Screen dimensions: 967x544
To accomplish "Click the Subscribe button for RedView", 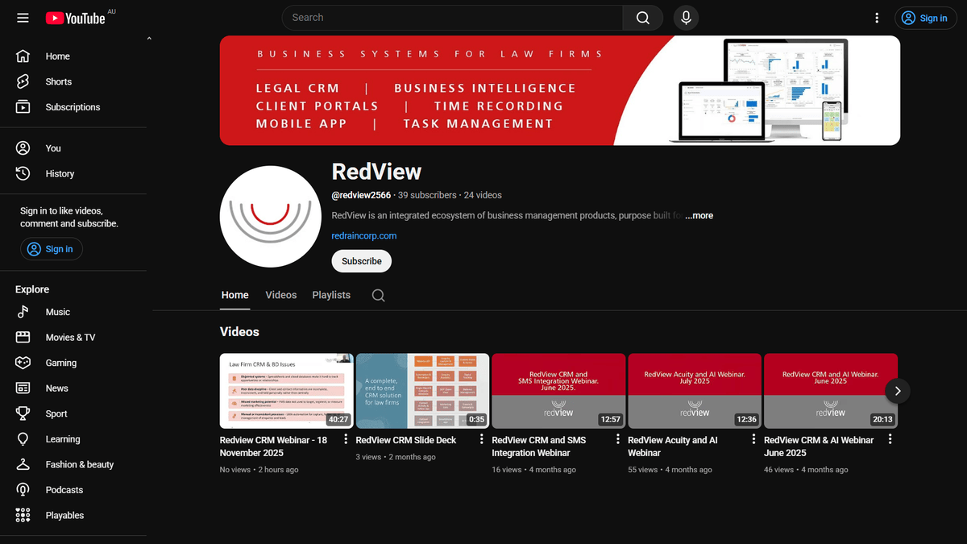I will (361, 260).
